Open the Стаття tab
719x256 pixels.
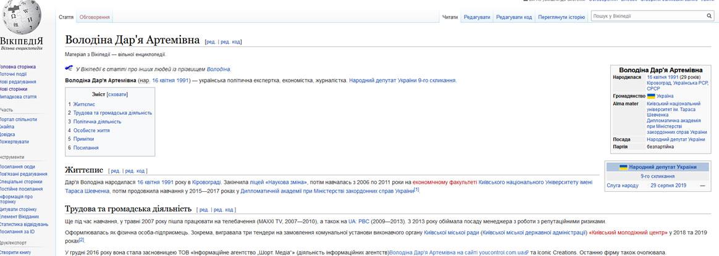[66, 17]
